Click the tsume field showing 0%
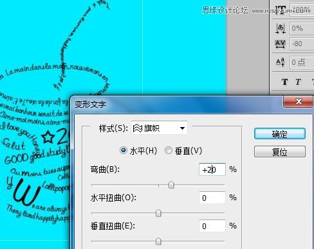Screen dimensions: 314x249 click(302, 28)
